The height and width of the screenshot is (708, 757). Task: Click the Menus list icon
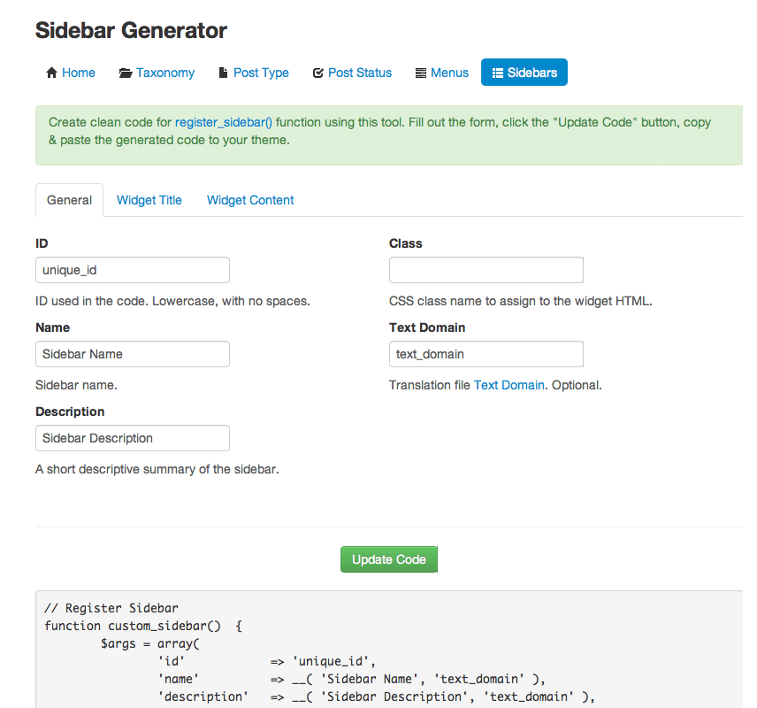(x=421, y=73)
